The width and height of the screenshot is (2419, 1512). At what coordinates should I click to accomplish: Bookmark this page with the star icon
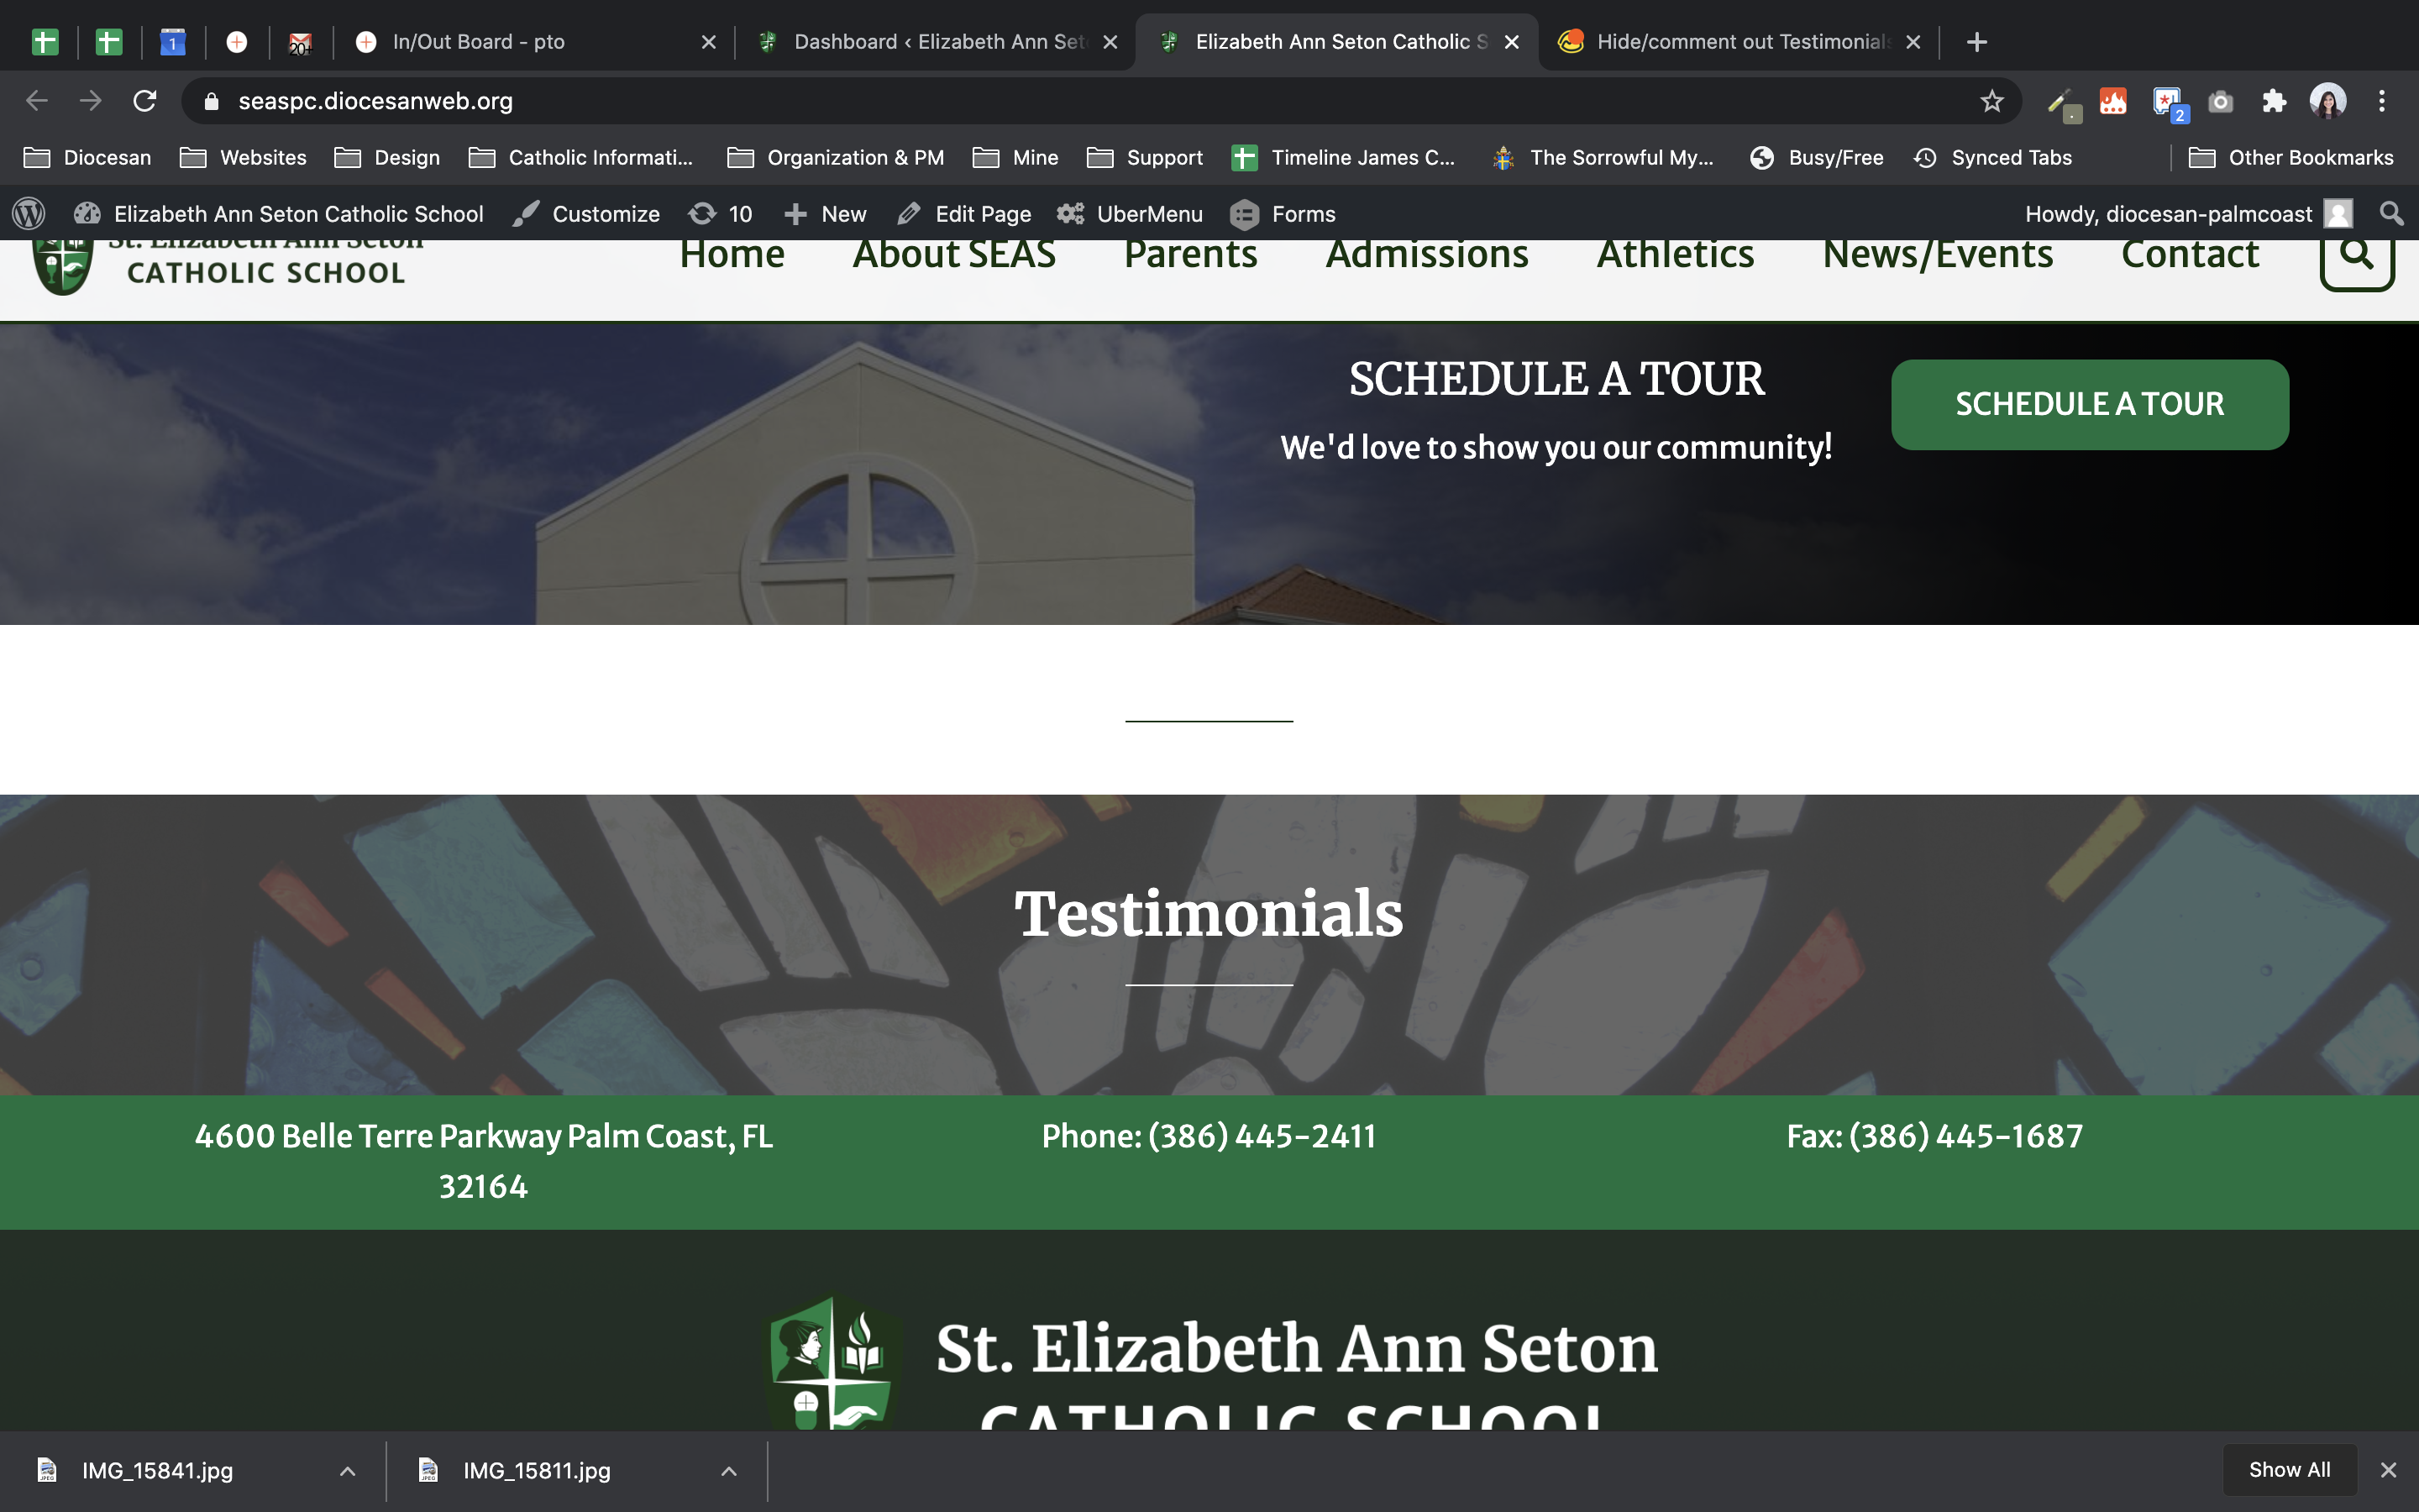tap(1991, 101)
